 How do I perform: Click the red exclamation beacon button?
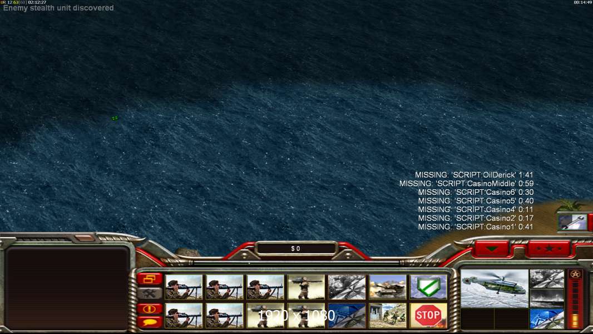click(150, 308)
